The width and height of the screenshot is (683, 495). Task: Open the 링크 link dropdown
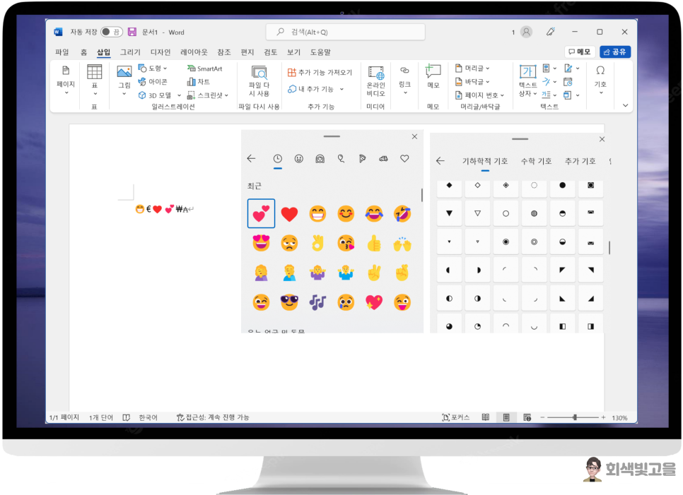404,81
